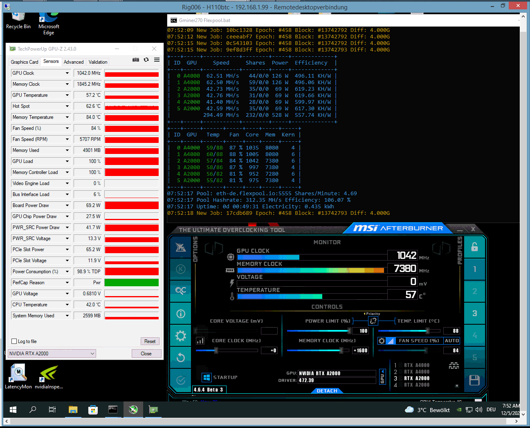The height and width of the screenshot is (428, 530).
Task: Toggle Afterburner Startup Windows button
Action: point(207,377)
